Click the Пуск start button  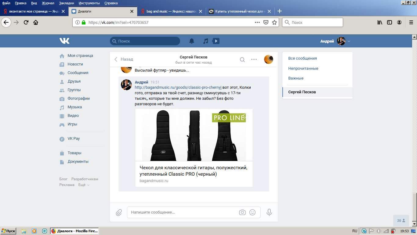point(9,231)
